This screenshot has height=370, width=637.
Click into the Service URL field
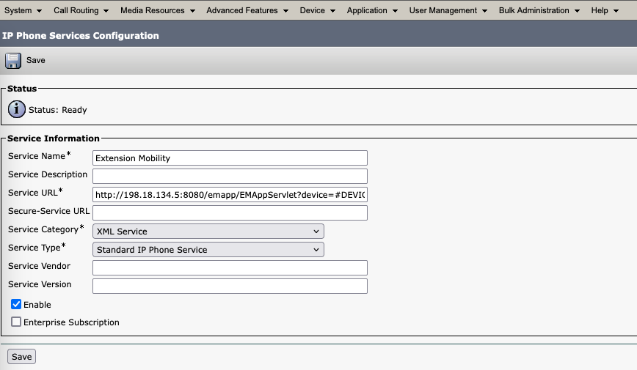[230, 195]
